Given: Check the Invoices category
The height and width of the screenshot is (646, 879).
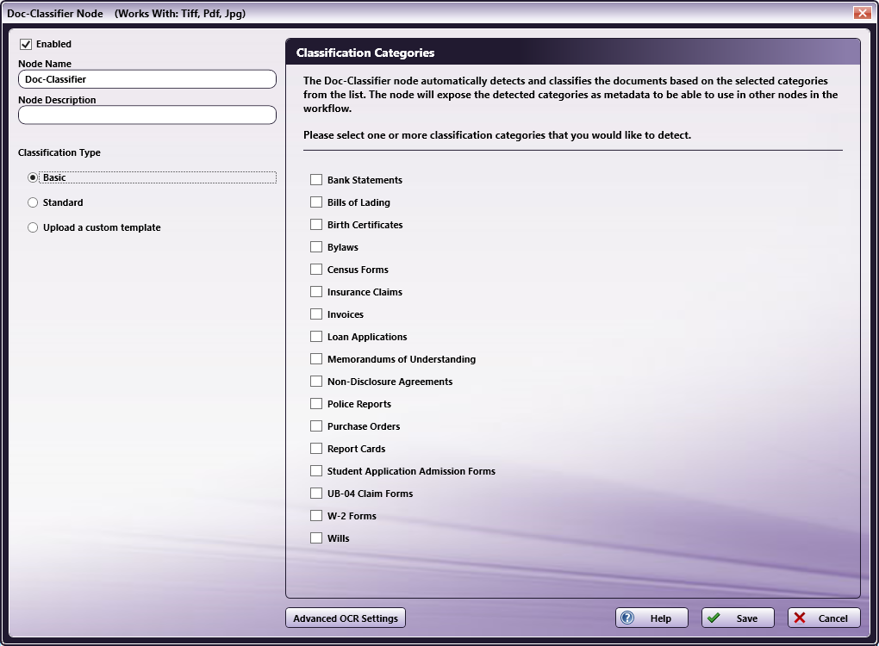Looking at the screenshot, I should click(316, 314).
